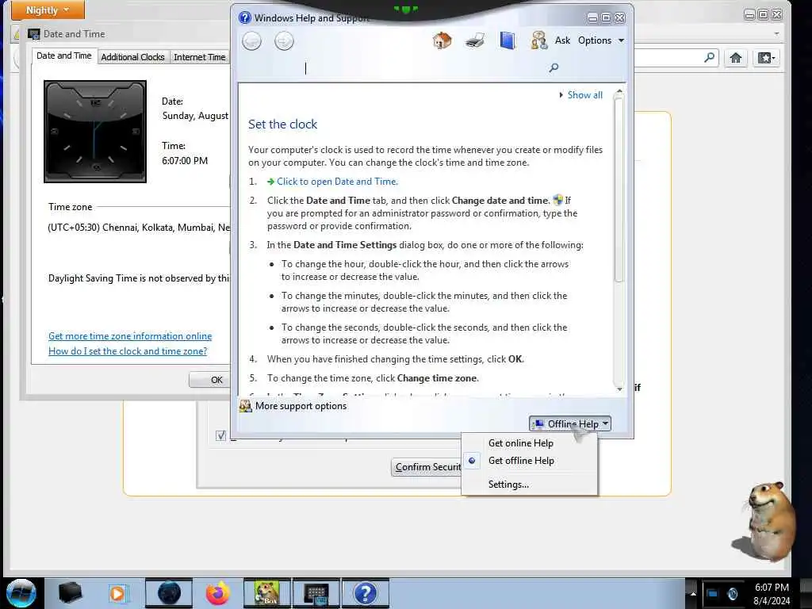Open How do I set the clock link
This screenshot has height=609, width=812.
point(128,351)
